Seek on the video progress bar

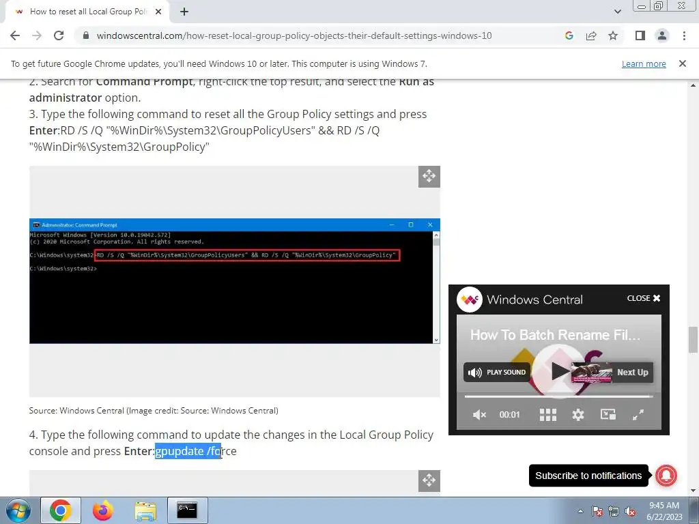click(558, 396)
